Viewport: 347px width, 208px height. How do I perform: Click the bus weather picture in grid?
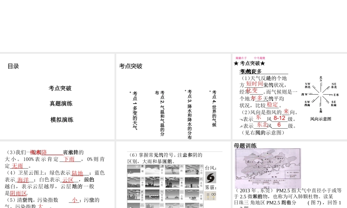tap(152, 195)
